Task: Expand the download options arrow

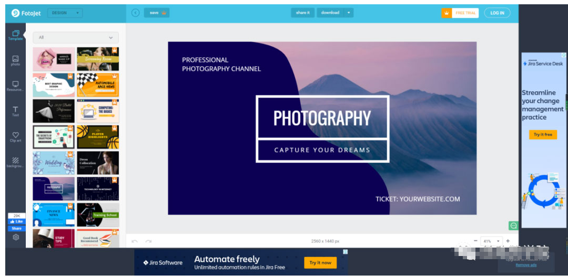Action: pyautogui.click(x=349, y=13)
